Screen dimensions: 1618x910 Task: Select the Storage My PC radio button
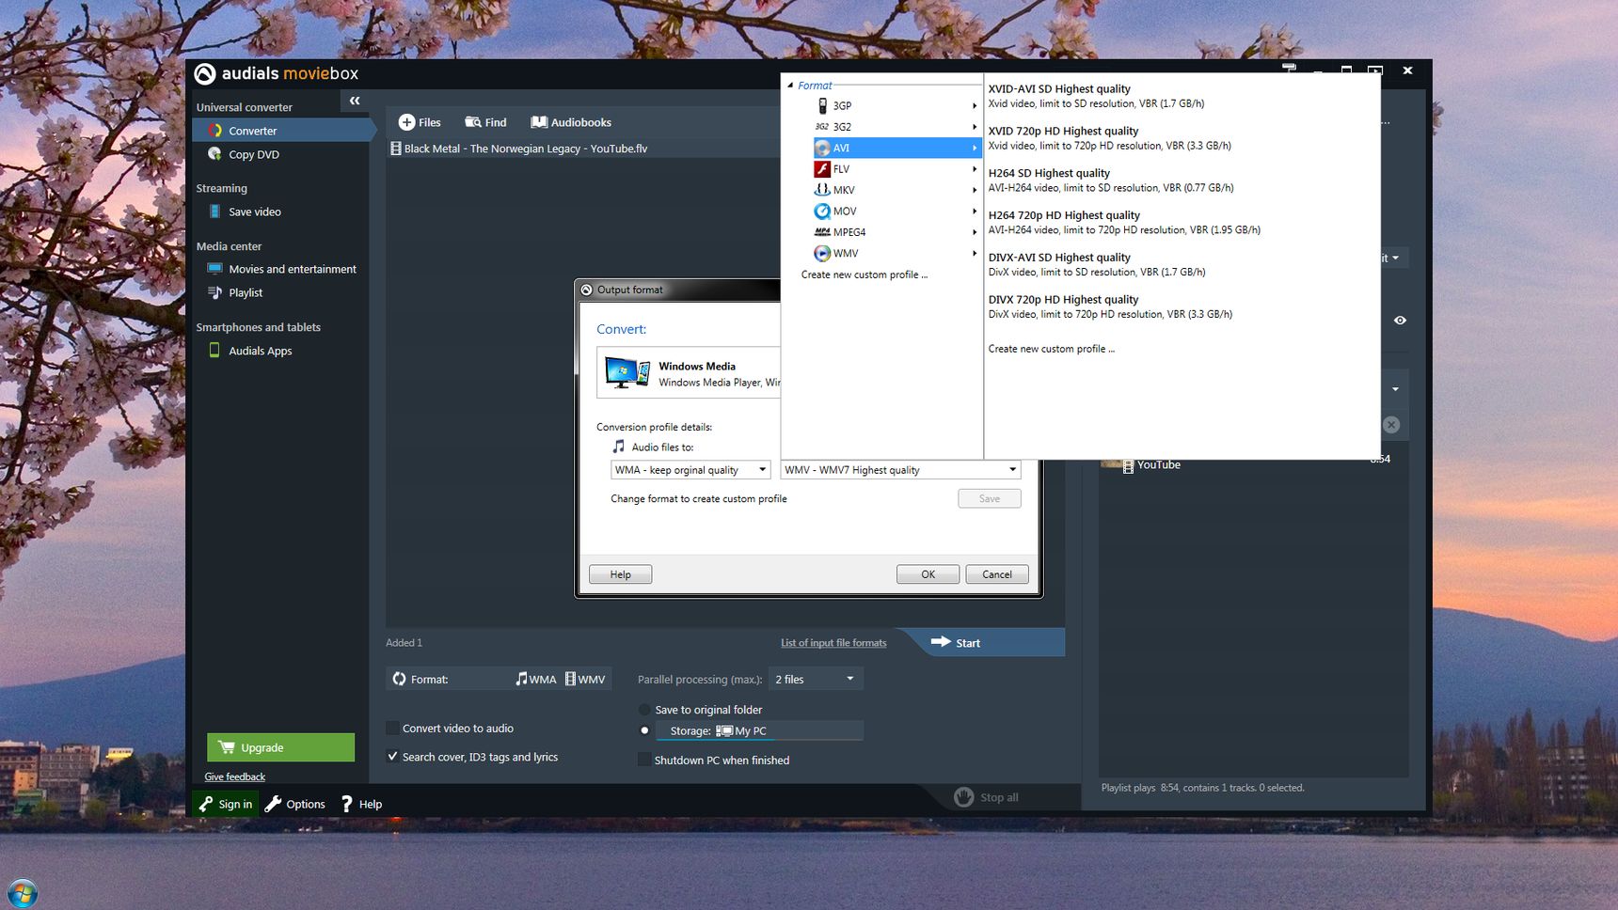tap(644, 730)
